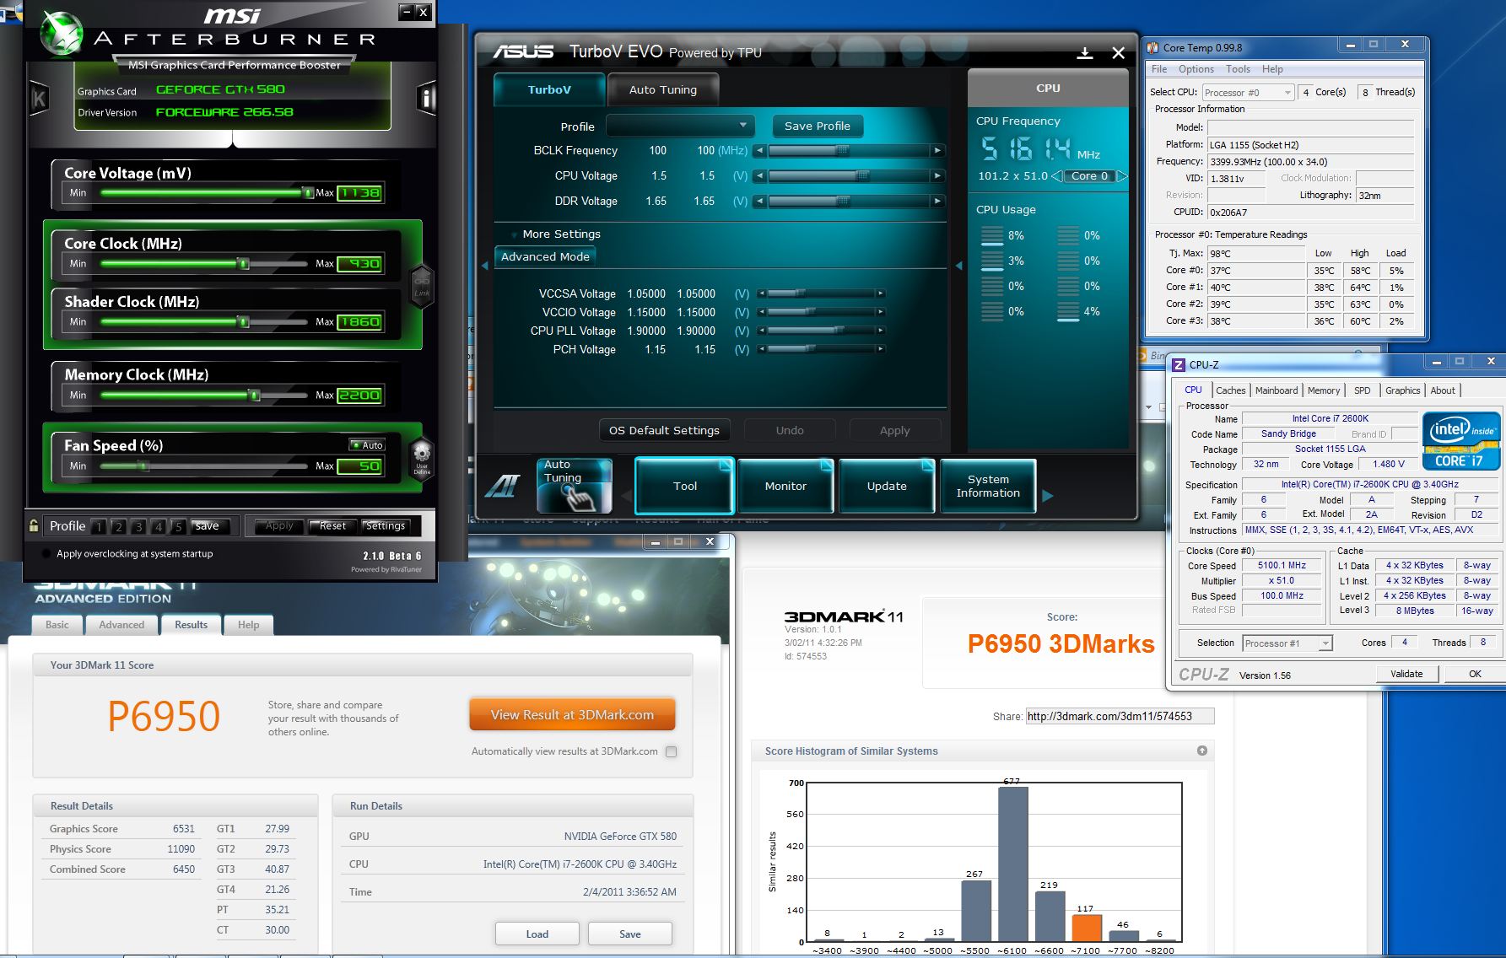Click the Auto Tuning hand icon at bottom
The image size is (1506, 958).
575,486
